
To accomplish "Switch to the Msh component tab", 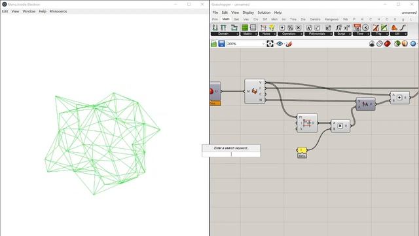I will coord(274,19).
